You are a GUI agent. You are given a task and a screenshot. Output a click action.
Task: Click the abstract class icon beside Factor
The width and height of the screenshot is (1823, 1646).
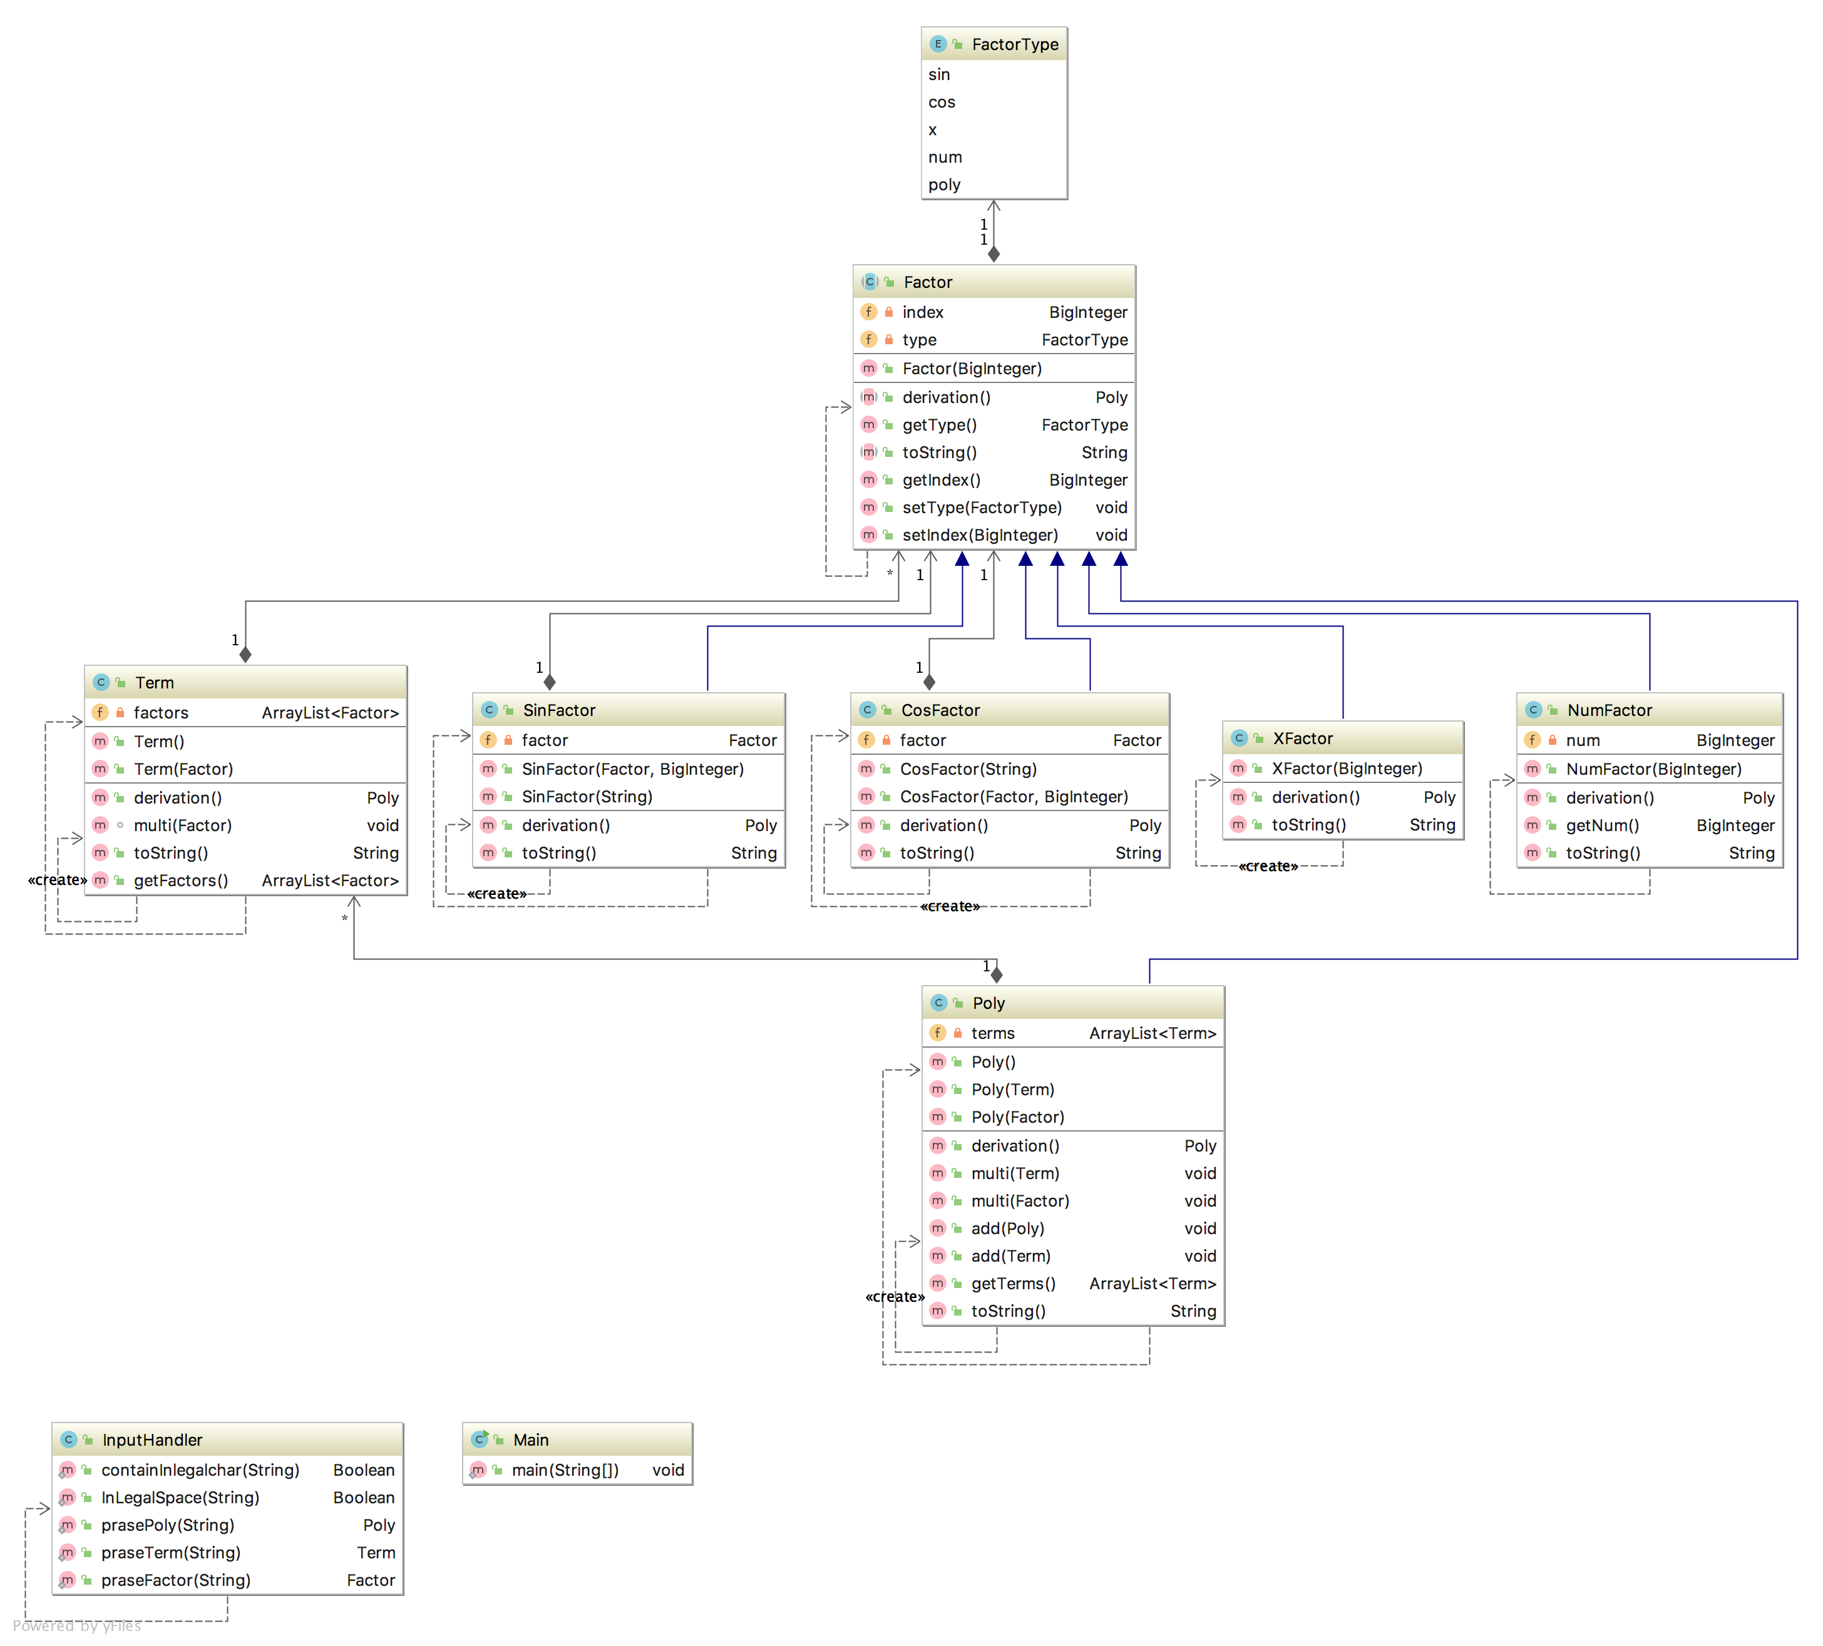(869, 281)
